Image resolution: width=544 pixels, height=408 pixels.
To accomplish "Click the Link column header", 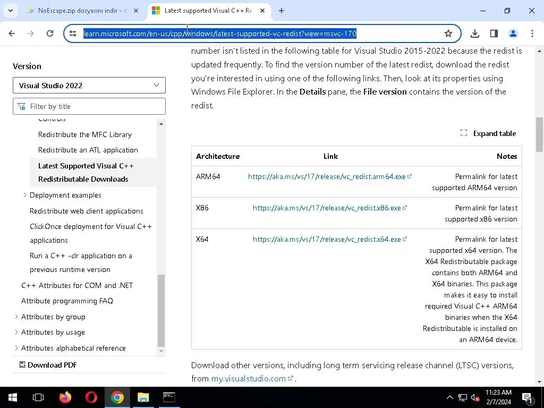I will [330, 156].
